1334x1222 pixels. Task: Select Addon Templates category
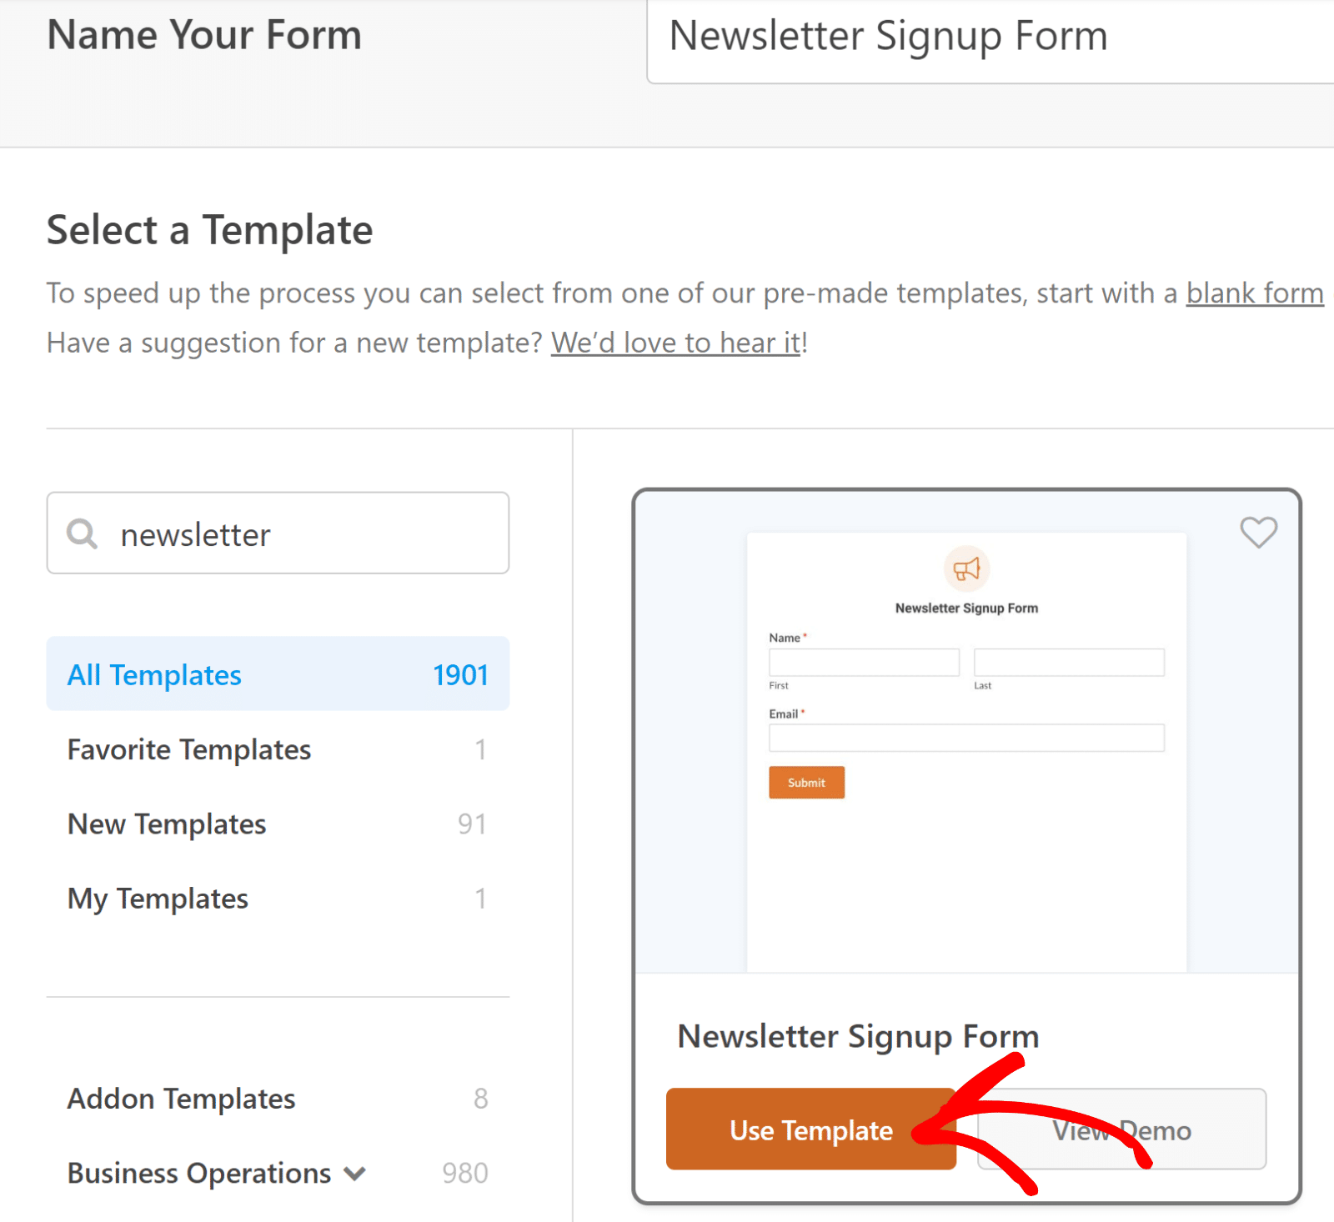tap(278, 1098)
